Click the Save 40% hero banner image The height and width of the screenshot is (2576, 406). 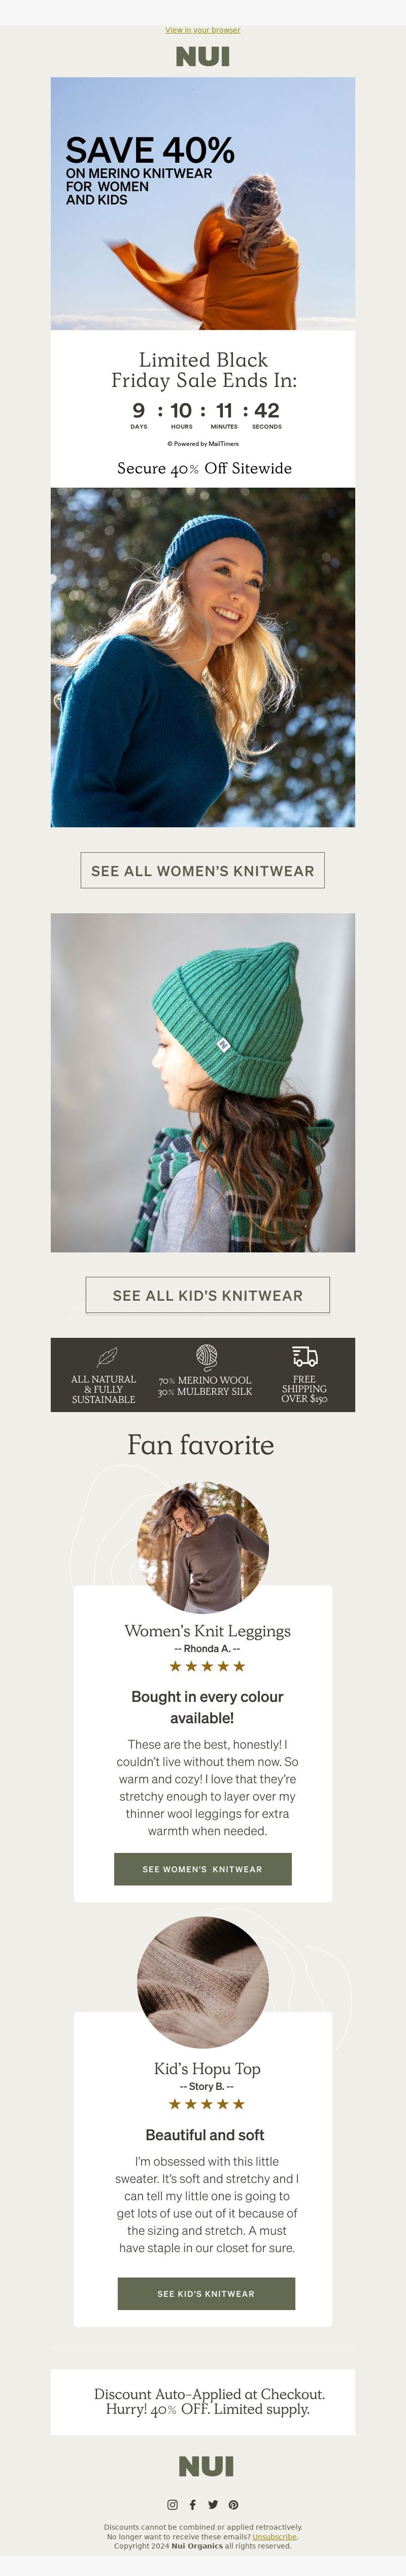[x=202, y=204]
